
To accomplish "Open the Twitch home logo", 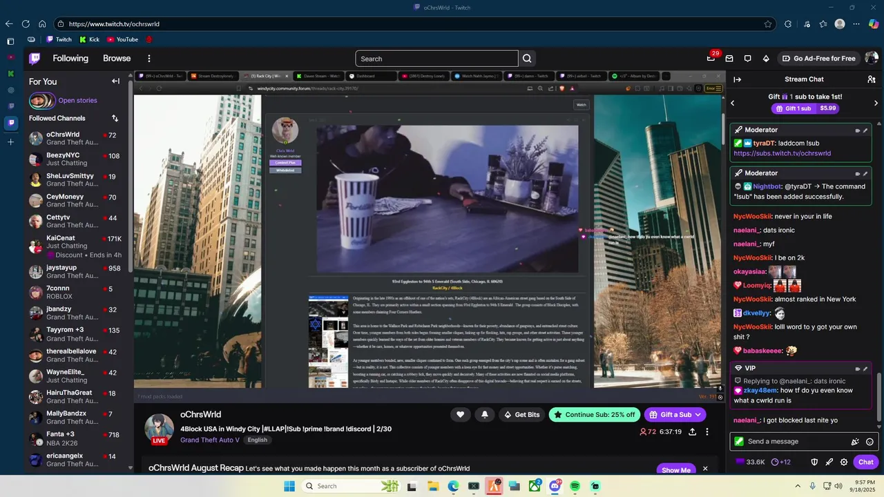I will pos(35,59).
